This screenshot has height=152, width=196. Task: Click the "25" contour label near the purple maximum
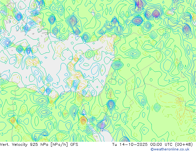pos(139,9)
